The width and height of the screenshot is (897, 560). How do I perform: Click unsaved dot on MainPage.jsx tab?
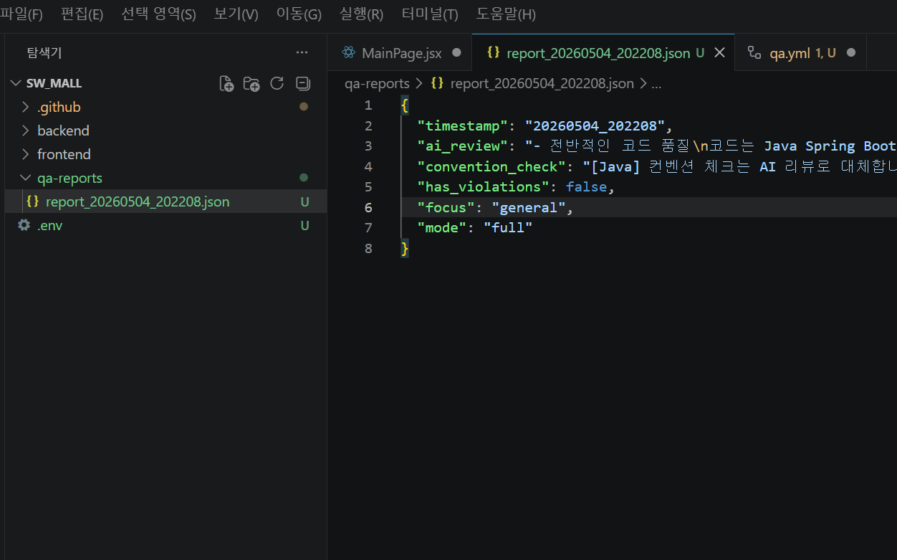pyautogui.click(x=456, y=52)
